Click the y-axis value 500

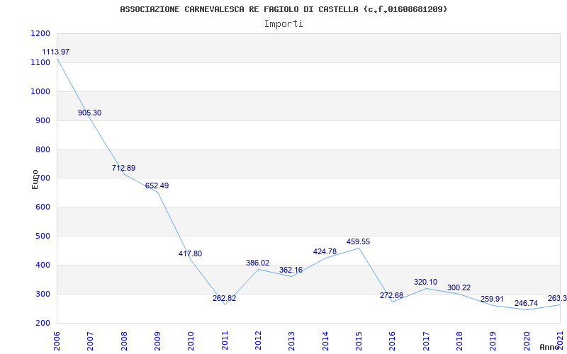click(43, 236)
